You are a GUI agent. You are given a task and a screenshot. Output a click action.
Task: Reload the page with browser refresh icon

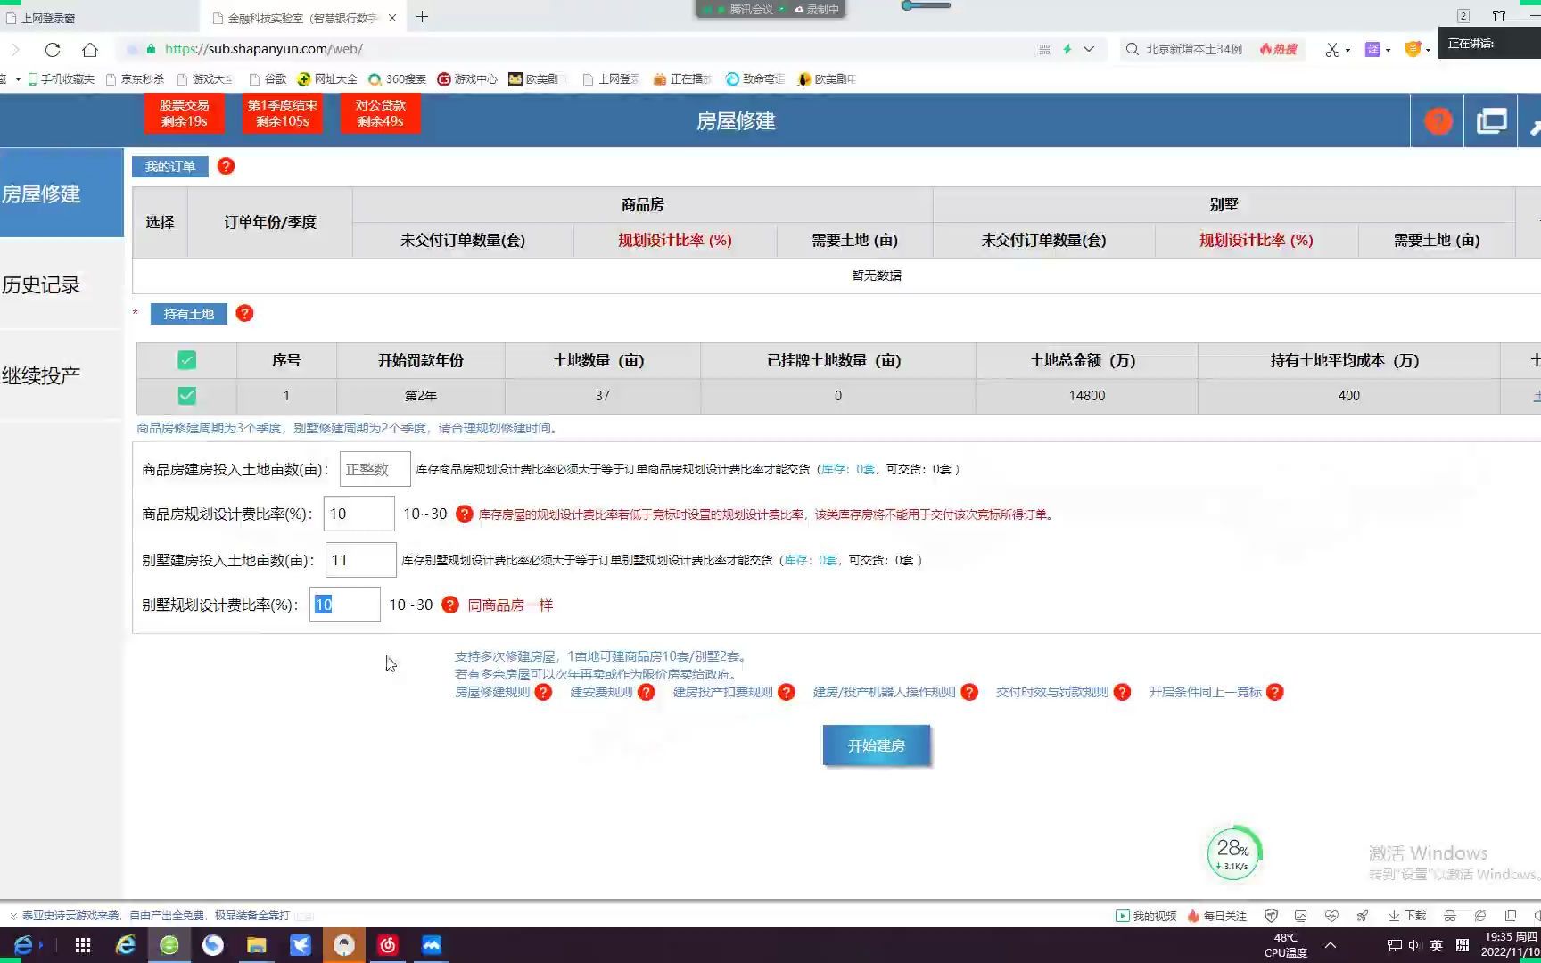(x=53, y=50)
